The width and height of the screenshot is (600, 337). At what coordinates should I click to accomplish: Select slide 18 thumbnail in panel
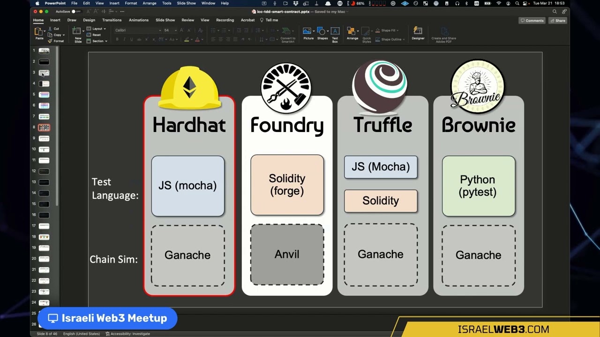click(x=44, y=237)
